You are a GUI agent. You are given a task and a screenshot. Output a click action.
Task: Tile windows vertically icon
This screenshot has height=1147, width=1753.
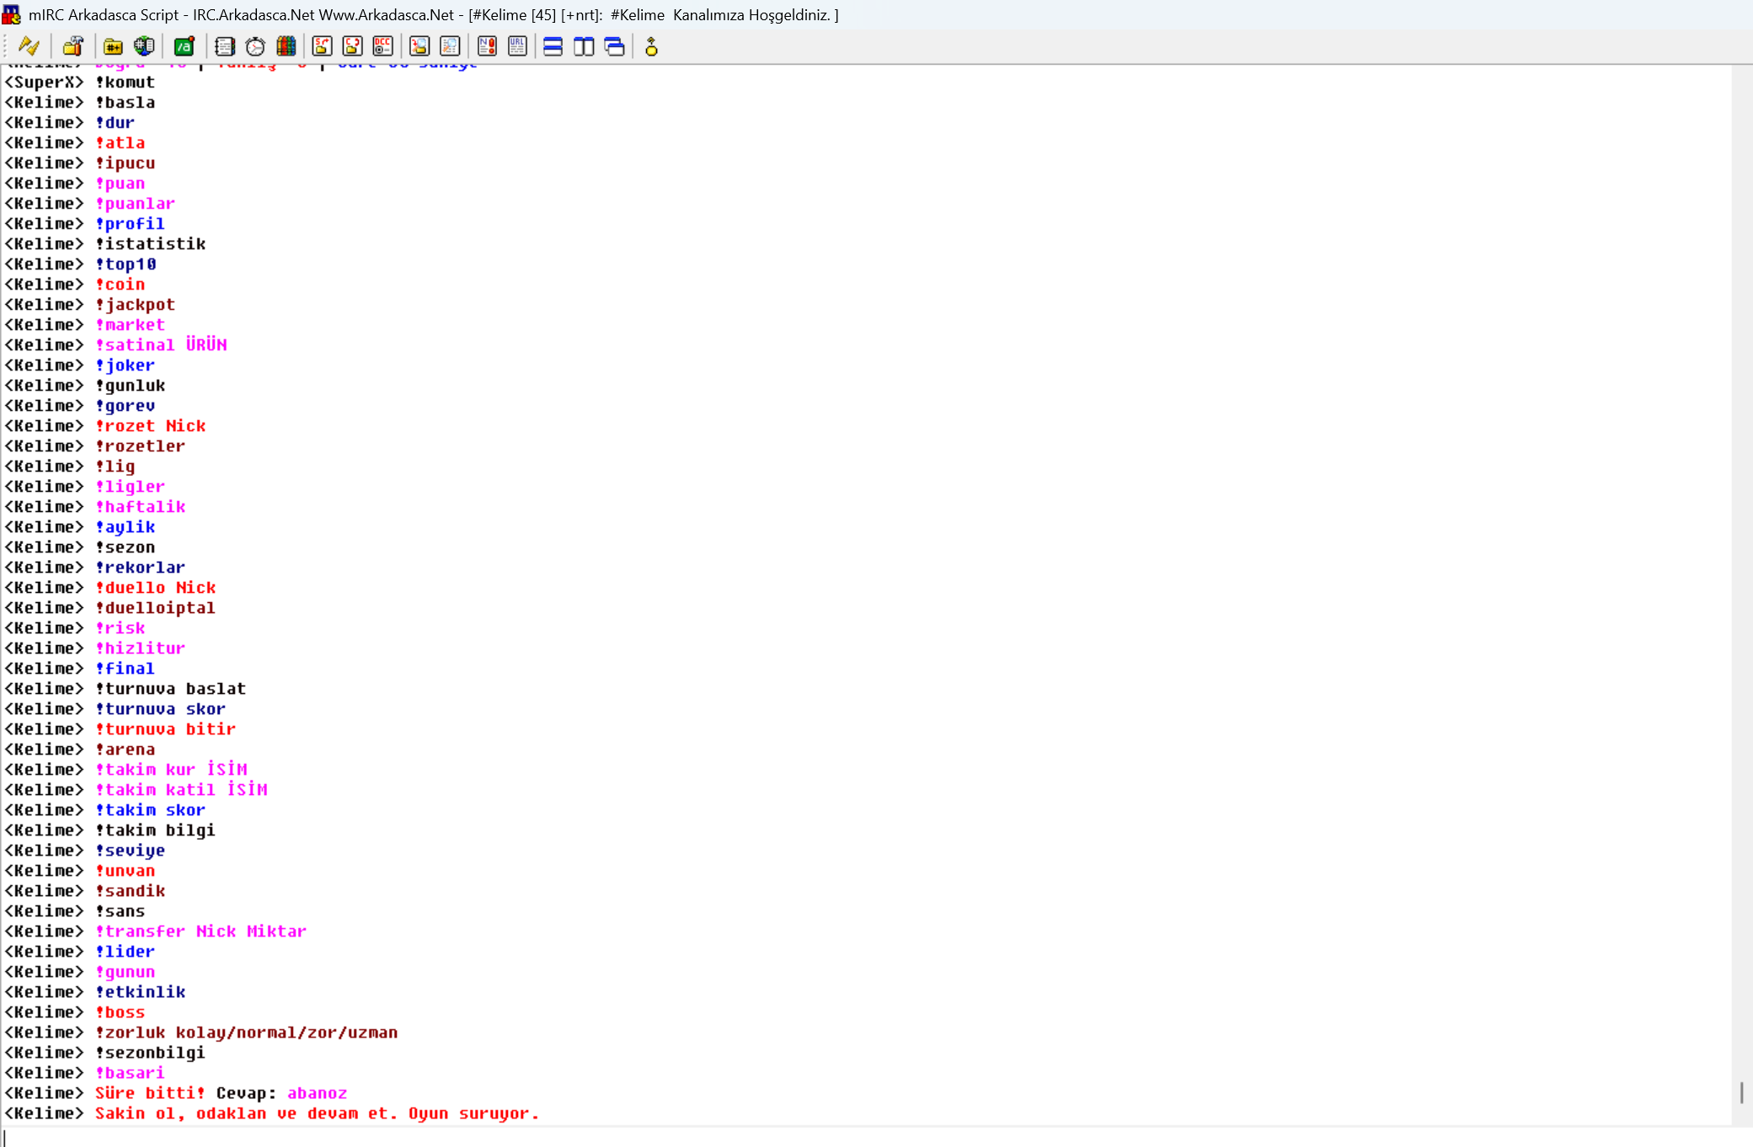(584, 46)
